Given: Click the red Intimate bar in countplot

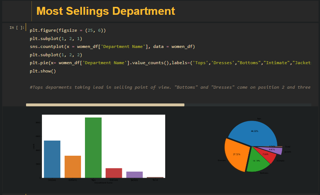Looking at the screenshot, I should click(x=114, y=173).
